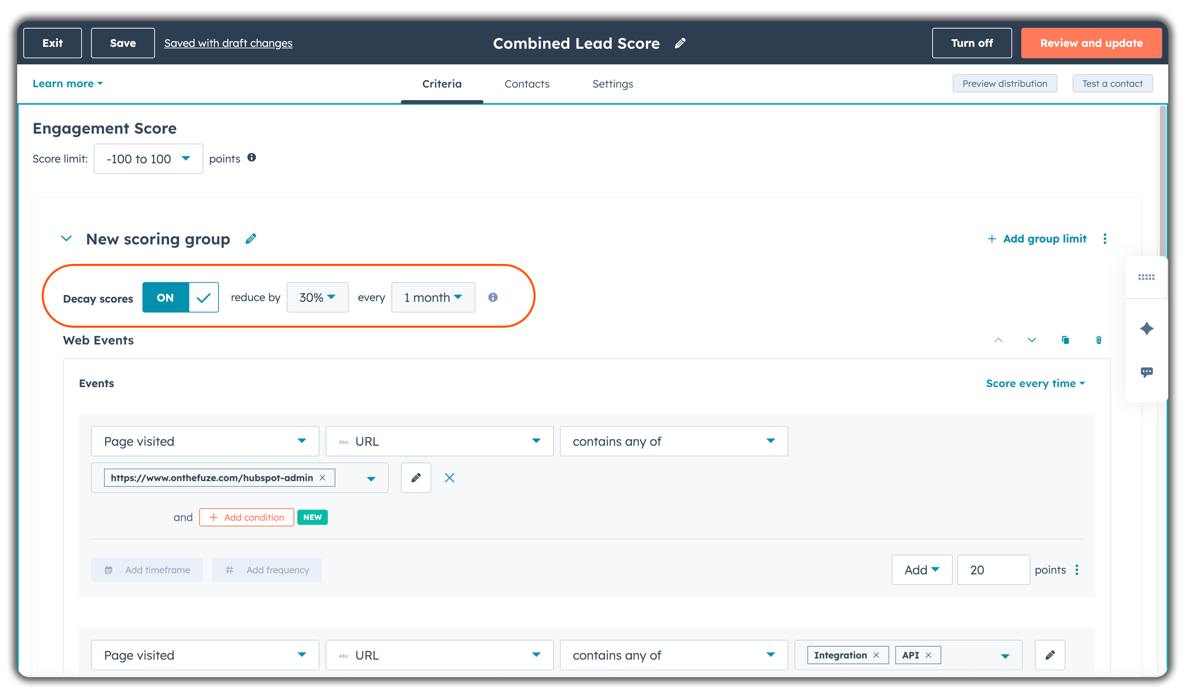Click the Web Events trash delete icon
This screenshot has width=1187, height=698.
(1099, 340)
